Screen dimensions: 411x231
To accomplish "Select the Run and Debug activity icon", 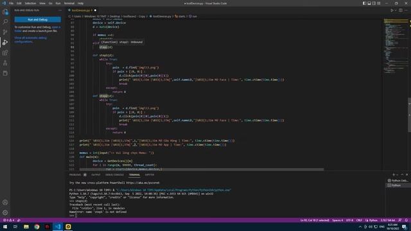I will coord(5,42).
